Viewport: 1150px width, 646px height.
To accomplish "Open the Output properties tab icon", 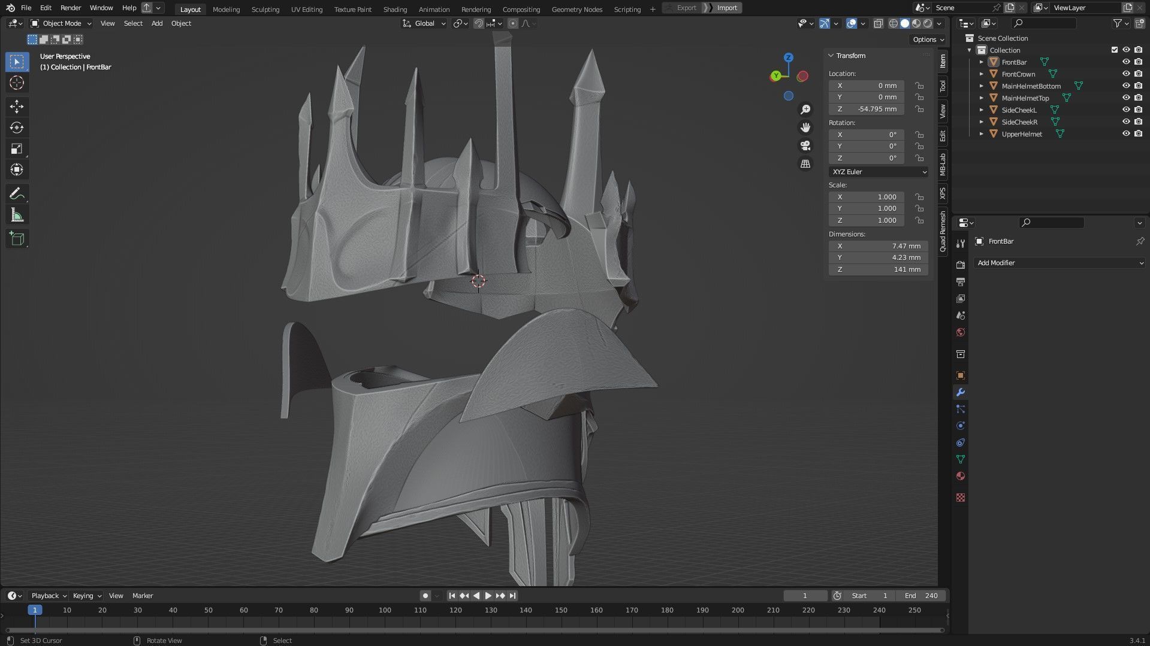I will pyautogui.click(x=961, y=281).
